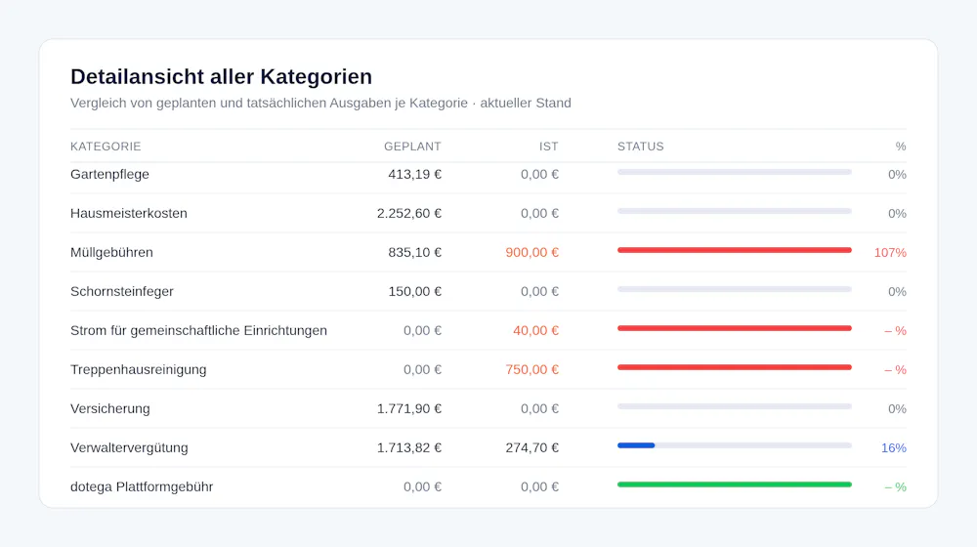Click the planned amount 150,00 €
Image resolution: width=977 pixels, height=547 pixels.
coord(414,291)
